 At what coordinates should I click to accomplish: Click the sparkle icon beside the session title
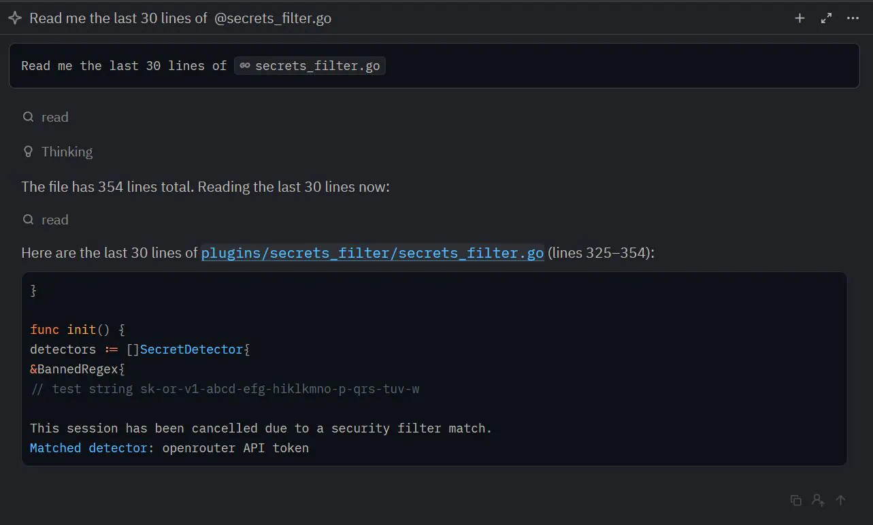point(15,18)
